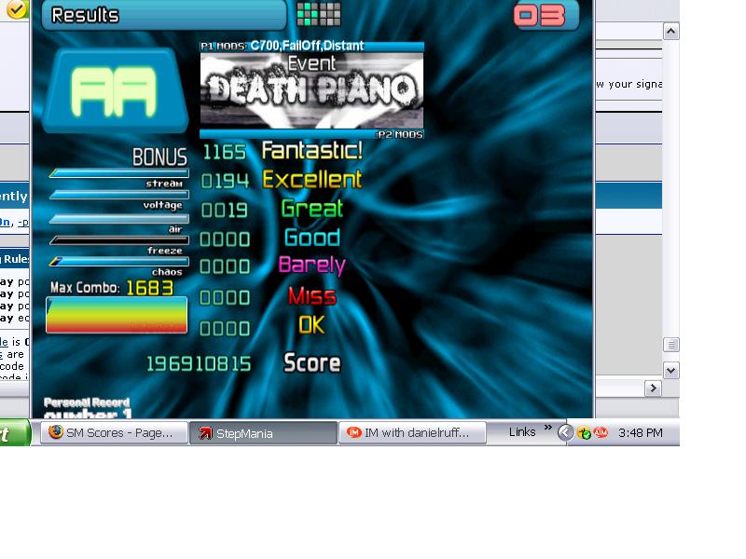Click the vertical scrollbar up arrow
The image size is (746, 559).
[670, 32]
